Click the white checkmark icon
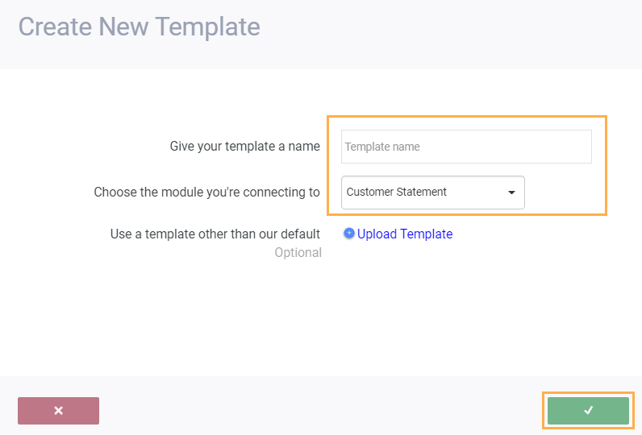Image resolution: width=642 pixels, height=435 pixels. pyautogui.click(x=588, y=411)
